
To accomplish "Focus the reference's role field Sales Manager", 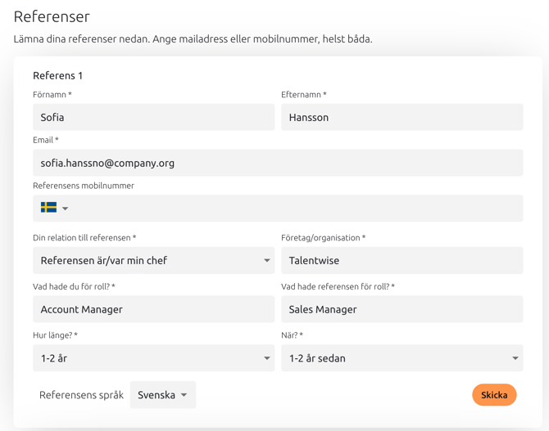I will pyautogui.click(x=402, y=309).
